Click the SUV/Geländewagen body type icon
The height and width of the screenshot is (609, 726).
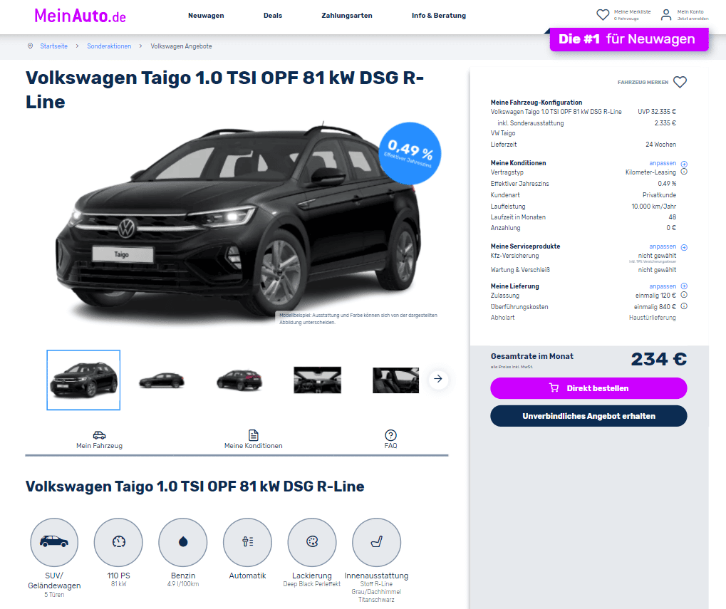coord(54,542)
